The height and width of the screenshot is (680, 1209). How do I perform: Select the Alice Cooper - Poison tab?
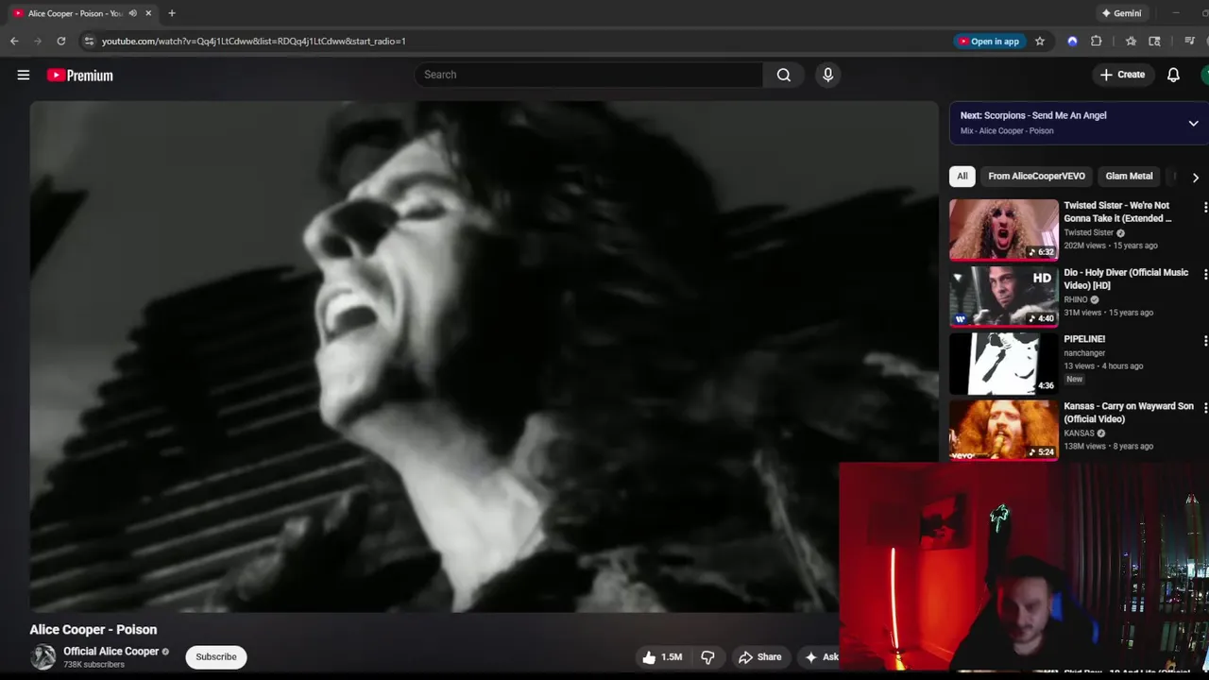click(76, 13)
